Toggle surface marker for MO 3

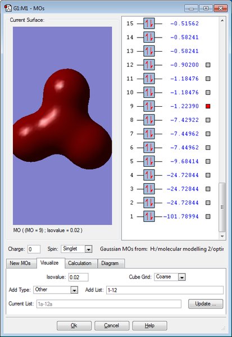[208, 189]
